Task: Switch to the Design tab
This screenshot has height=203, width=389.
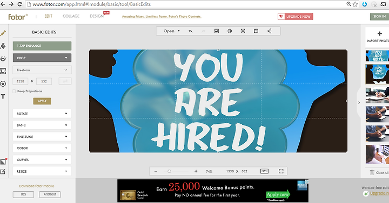Action: coord(97,16)
